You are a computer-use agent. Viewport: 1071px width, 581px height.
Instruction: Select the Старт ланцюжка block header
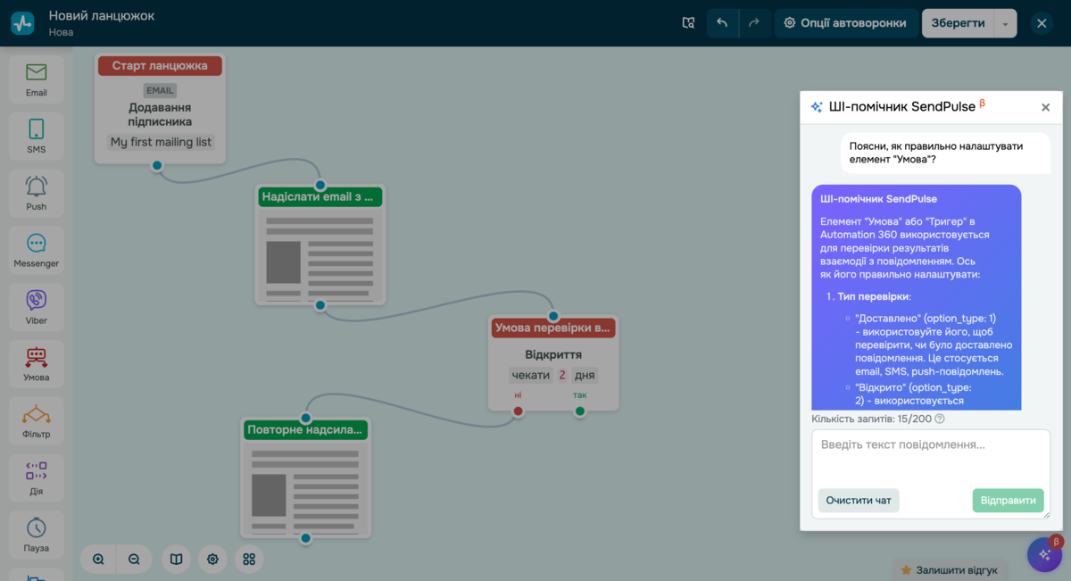pyautogui.click(x=160, y=65)
